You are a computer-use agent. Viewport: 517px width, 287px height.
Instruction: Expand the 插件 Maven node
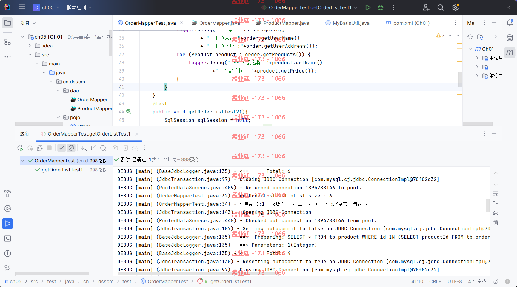(477, 67)
